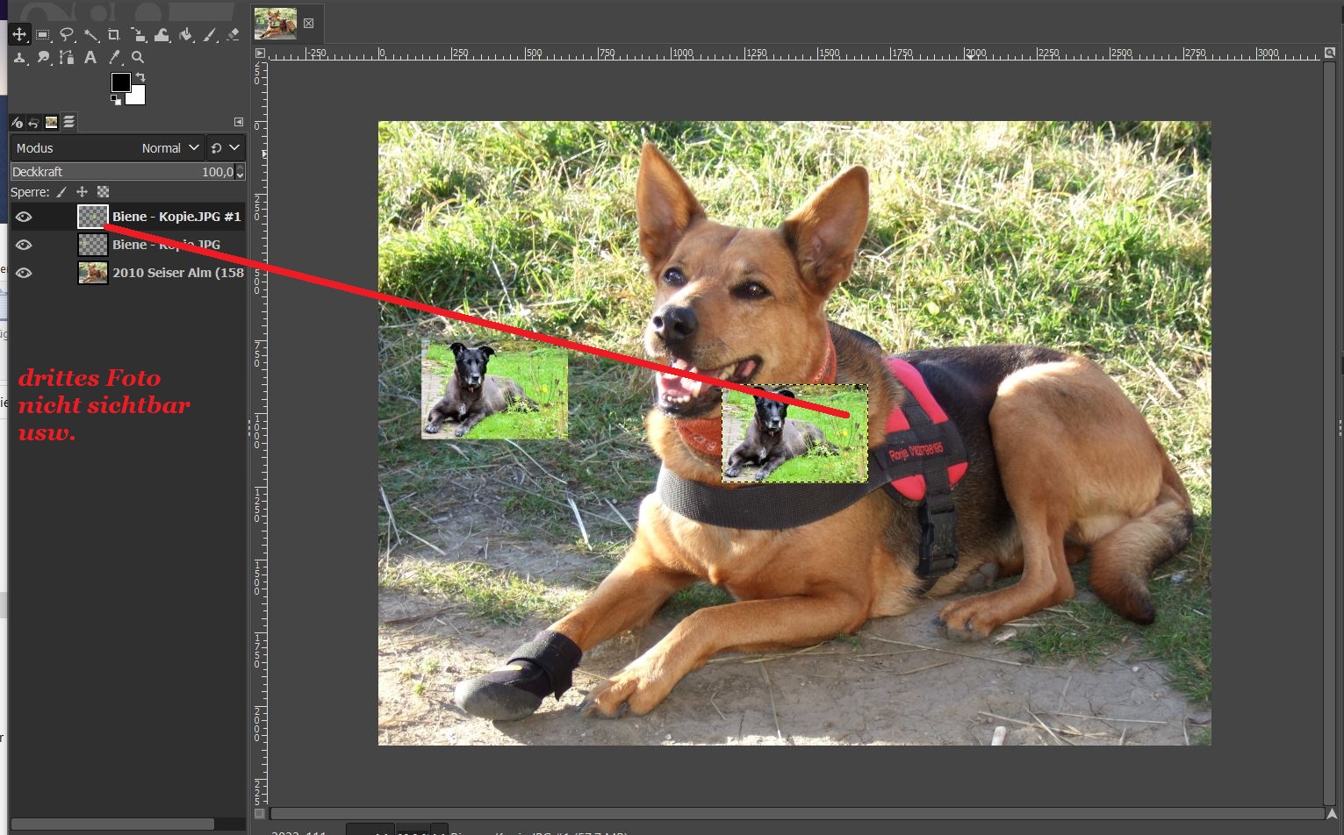Select the Eraser tool
This screenshot has width=1344, height=835.
[x=233, y=35]
